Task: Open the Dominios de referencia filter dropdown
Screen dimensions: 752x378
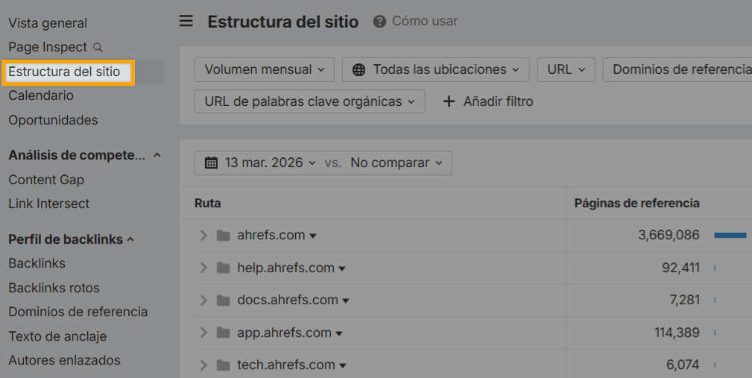Action: pyautogui.click(x=677, y=69)
